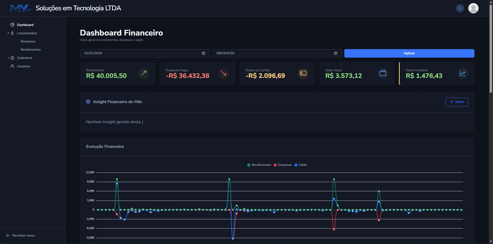This screenshot has height=244, width=493.
Task: Open calendar picker for start date
Action: 203,53
